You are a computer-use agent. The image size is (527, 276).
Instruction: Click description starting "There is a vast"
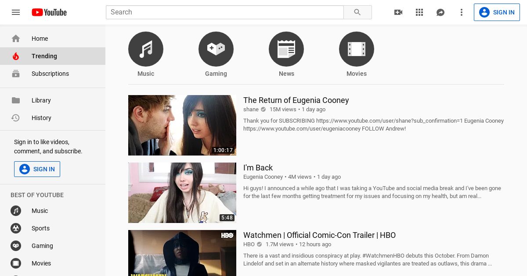368,260
